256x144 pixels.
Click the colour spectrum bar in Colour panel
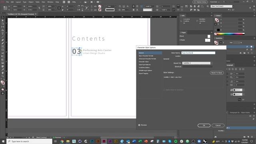[x=230, y=34]
